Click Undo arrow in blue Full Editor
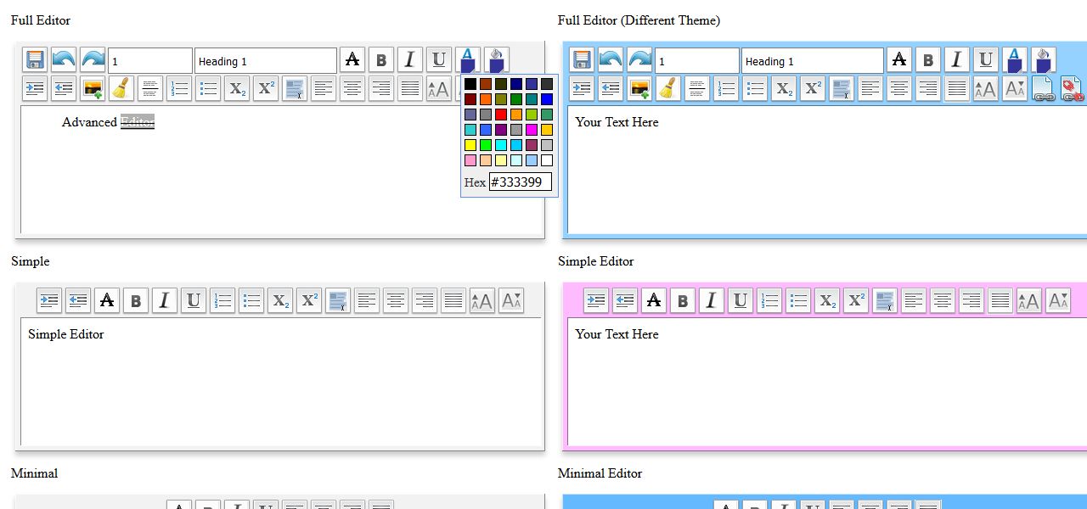 click(x=611, y=60)
